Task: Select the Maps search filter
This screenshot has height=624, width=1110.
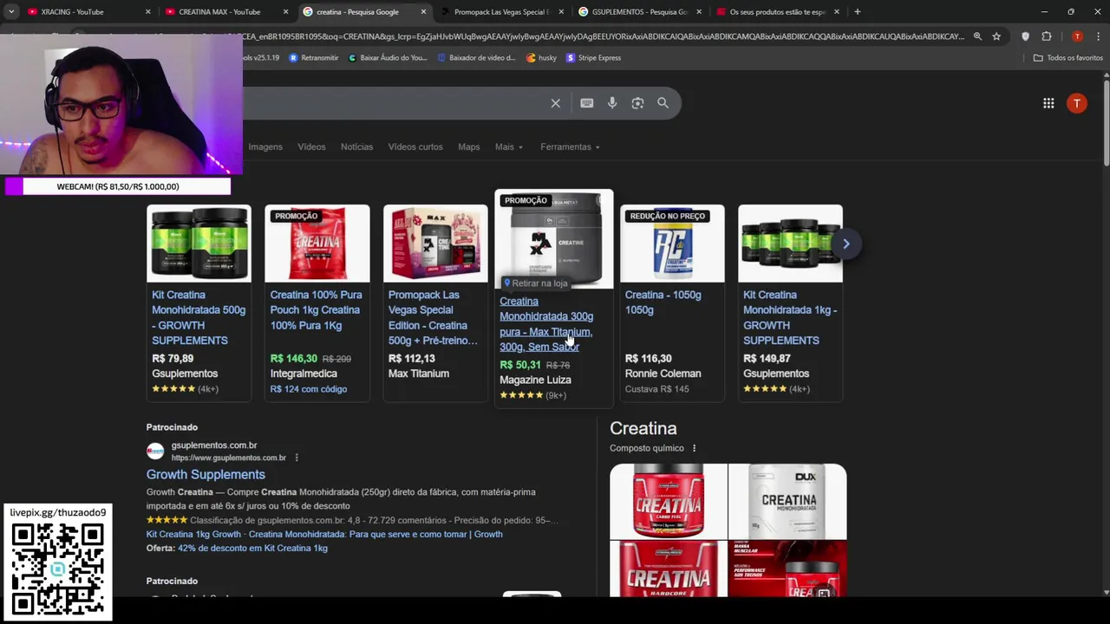Action: coord(468,146)
